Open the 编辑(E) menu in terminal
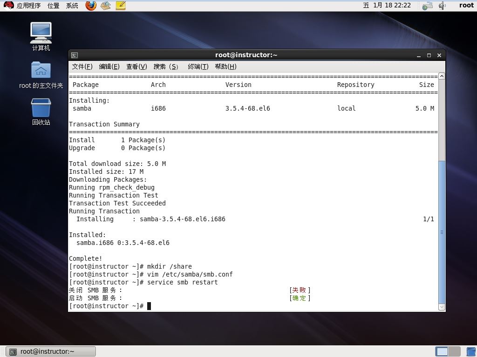 pos(109,66)
